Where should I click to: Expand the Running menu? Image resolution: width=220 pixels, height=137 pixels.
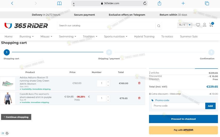point(27,36)
